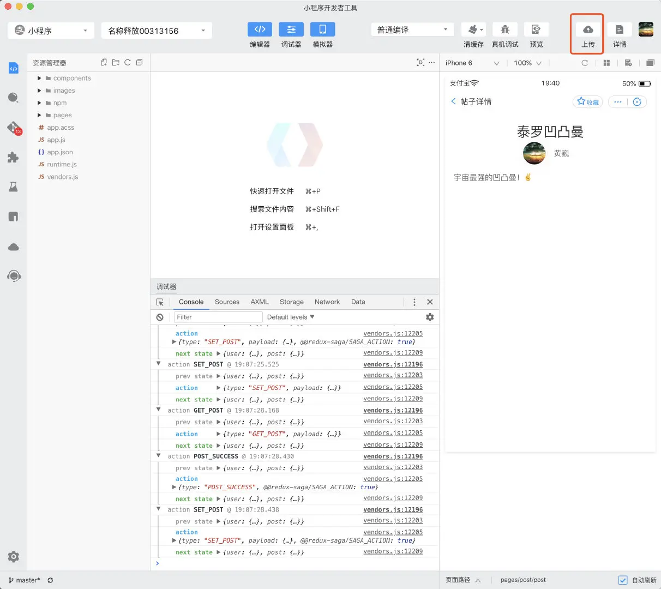Open the flask test sidebar icon
661x589 pixels.
tap(14, 187)
